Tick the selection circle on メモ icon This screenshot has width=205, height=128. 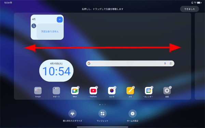pos(134,87)
